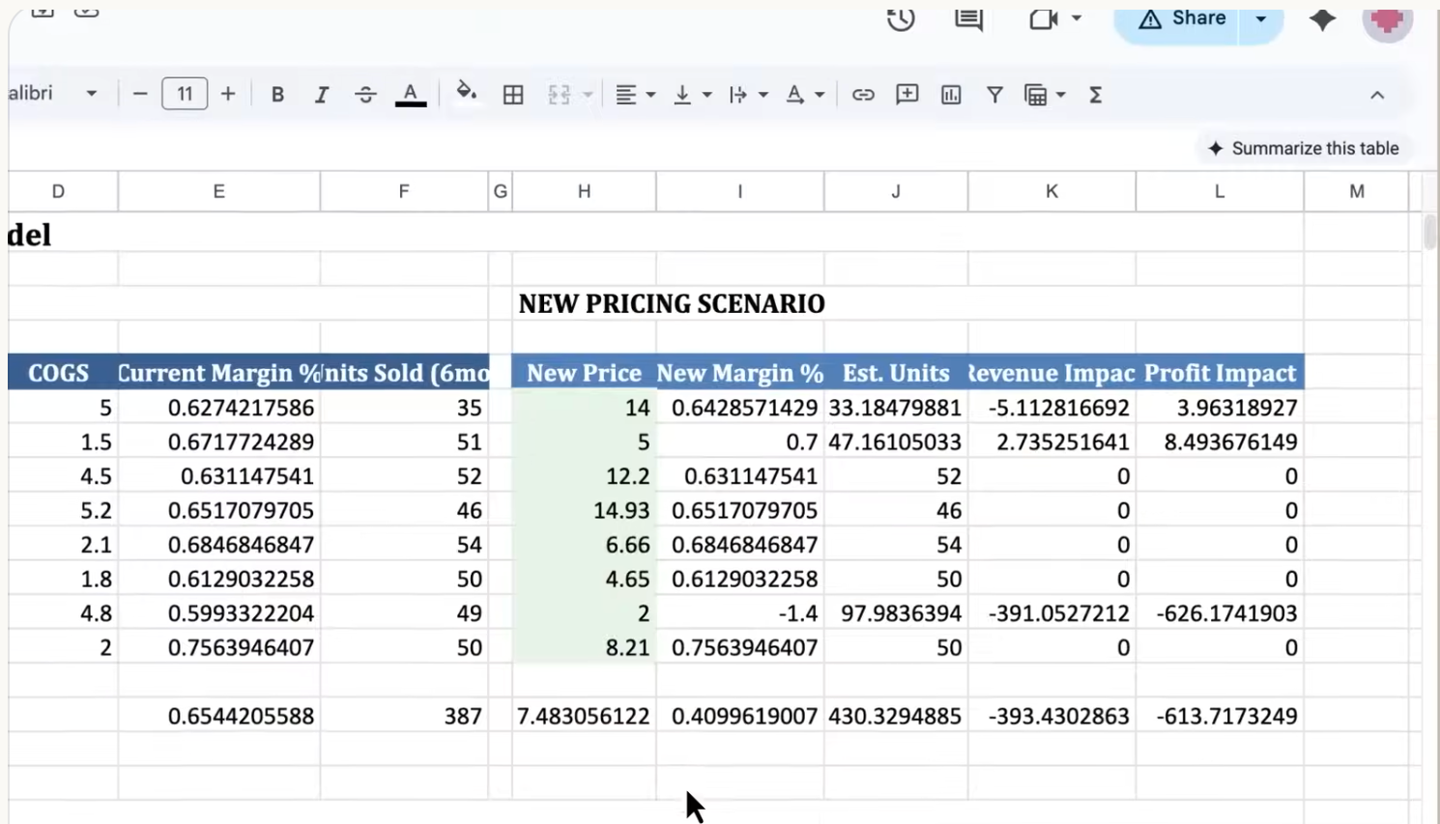Image resolution: width=1440 pixels, height=824 pixels.
Task: Insert a chart from the toolbar
Action: [951, 95]
